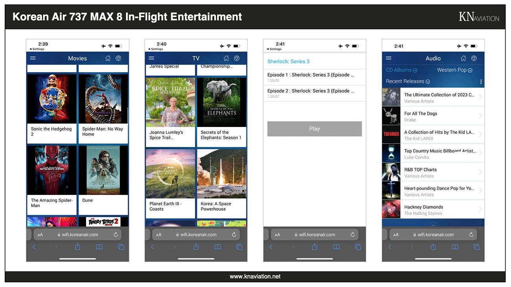Select Episode 1 of Sherlock: Series 3
The height and width of the screenshot is (287, 511).
coord(314,77)
